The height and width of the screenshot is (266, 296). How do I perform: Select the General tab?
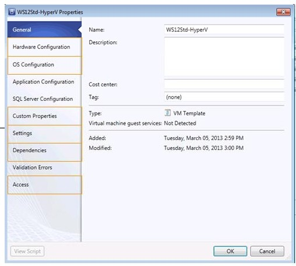coord(44,30)
